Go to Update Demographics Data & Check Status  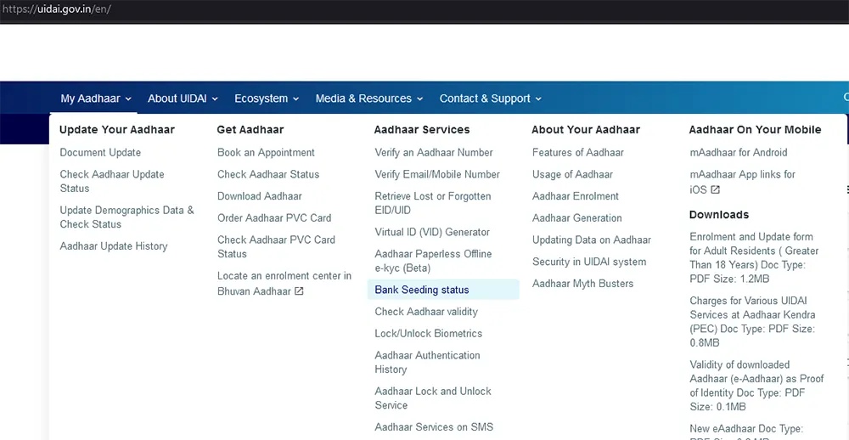[127, 217]
